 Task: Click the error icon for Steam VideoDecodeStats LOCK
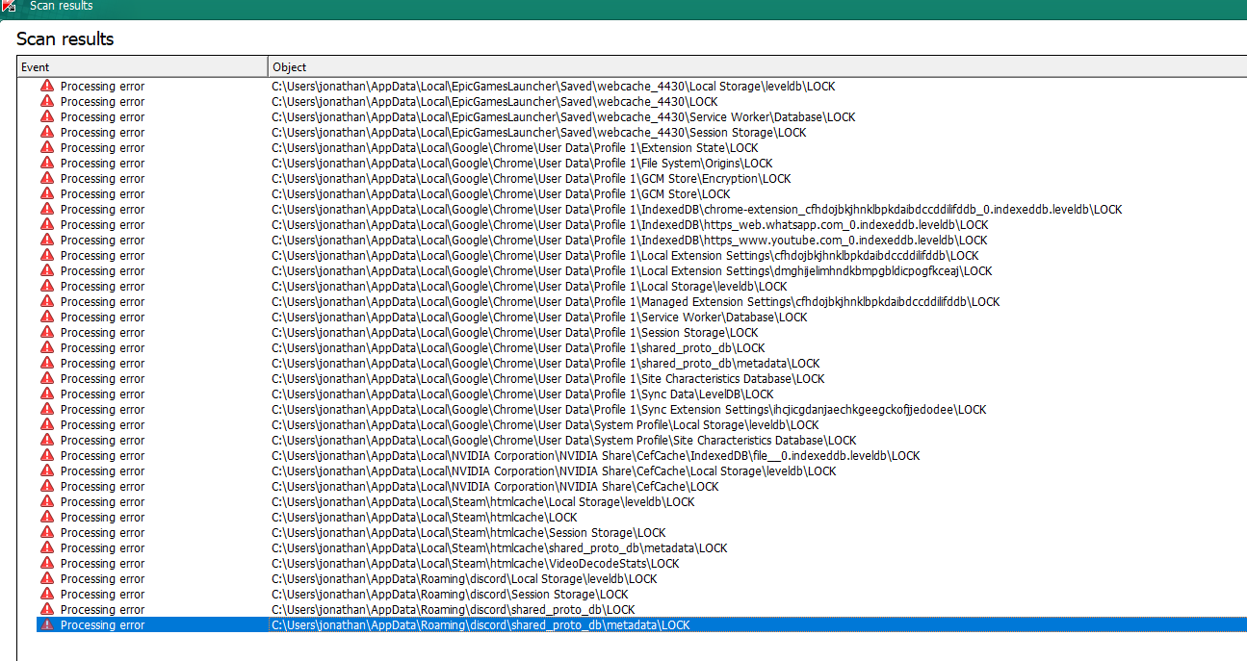coord(47,563)
